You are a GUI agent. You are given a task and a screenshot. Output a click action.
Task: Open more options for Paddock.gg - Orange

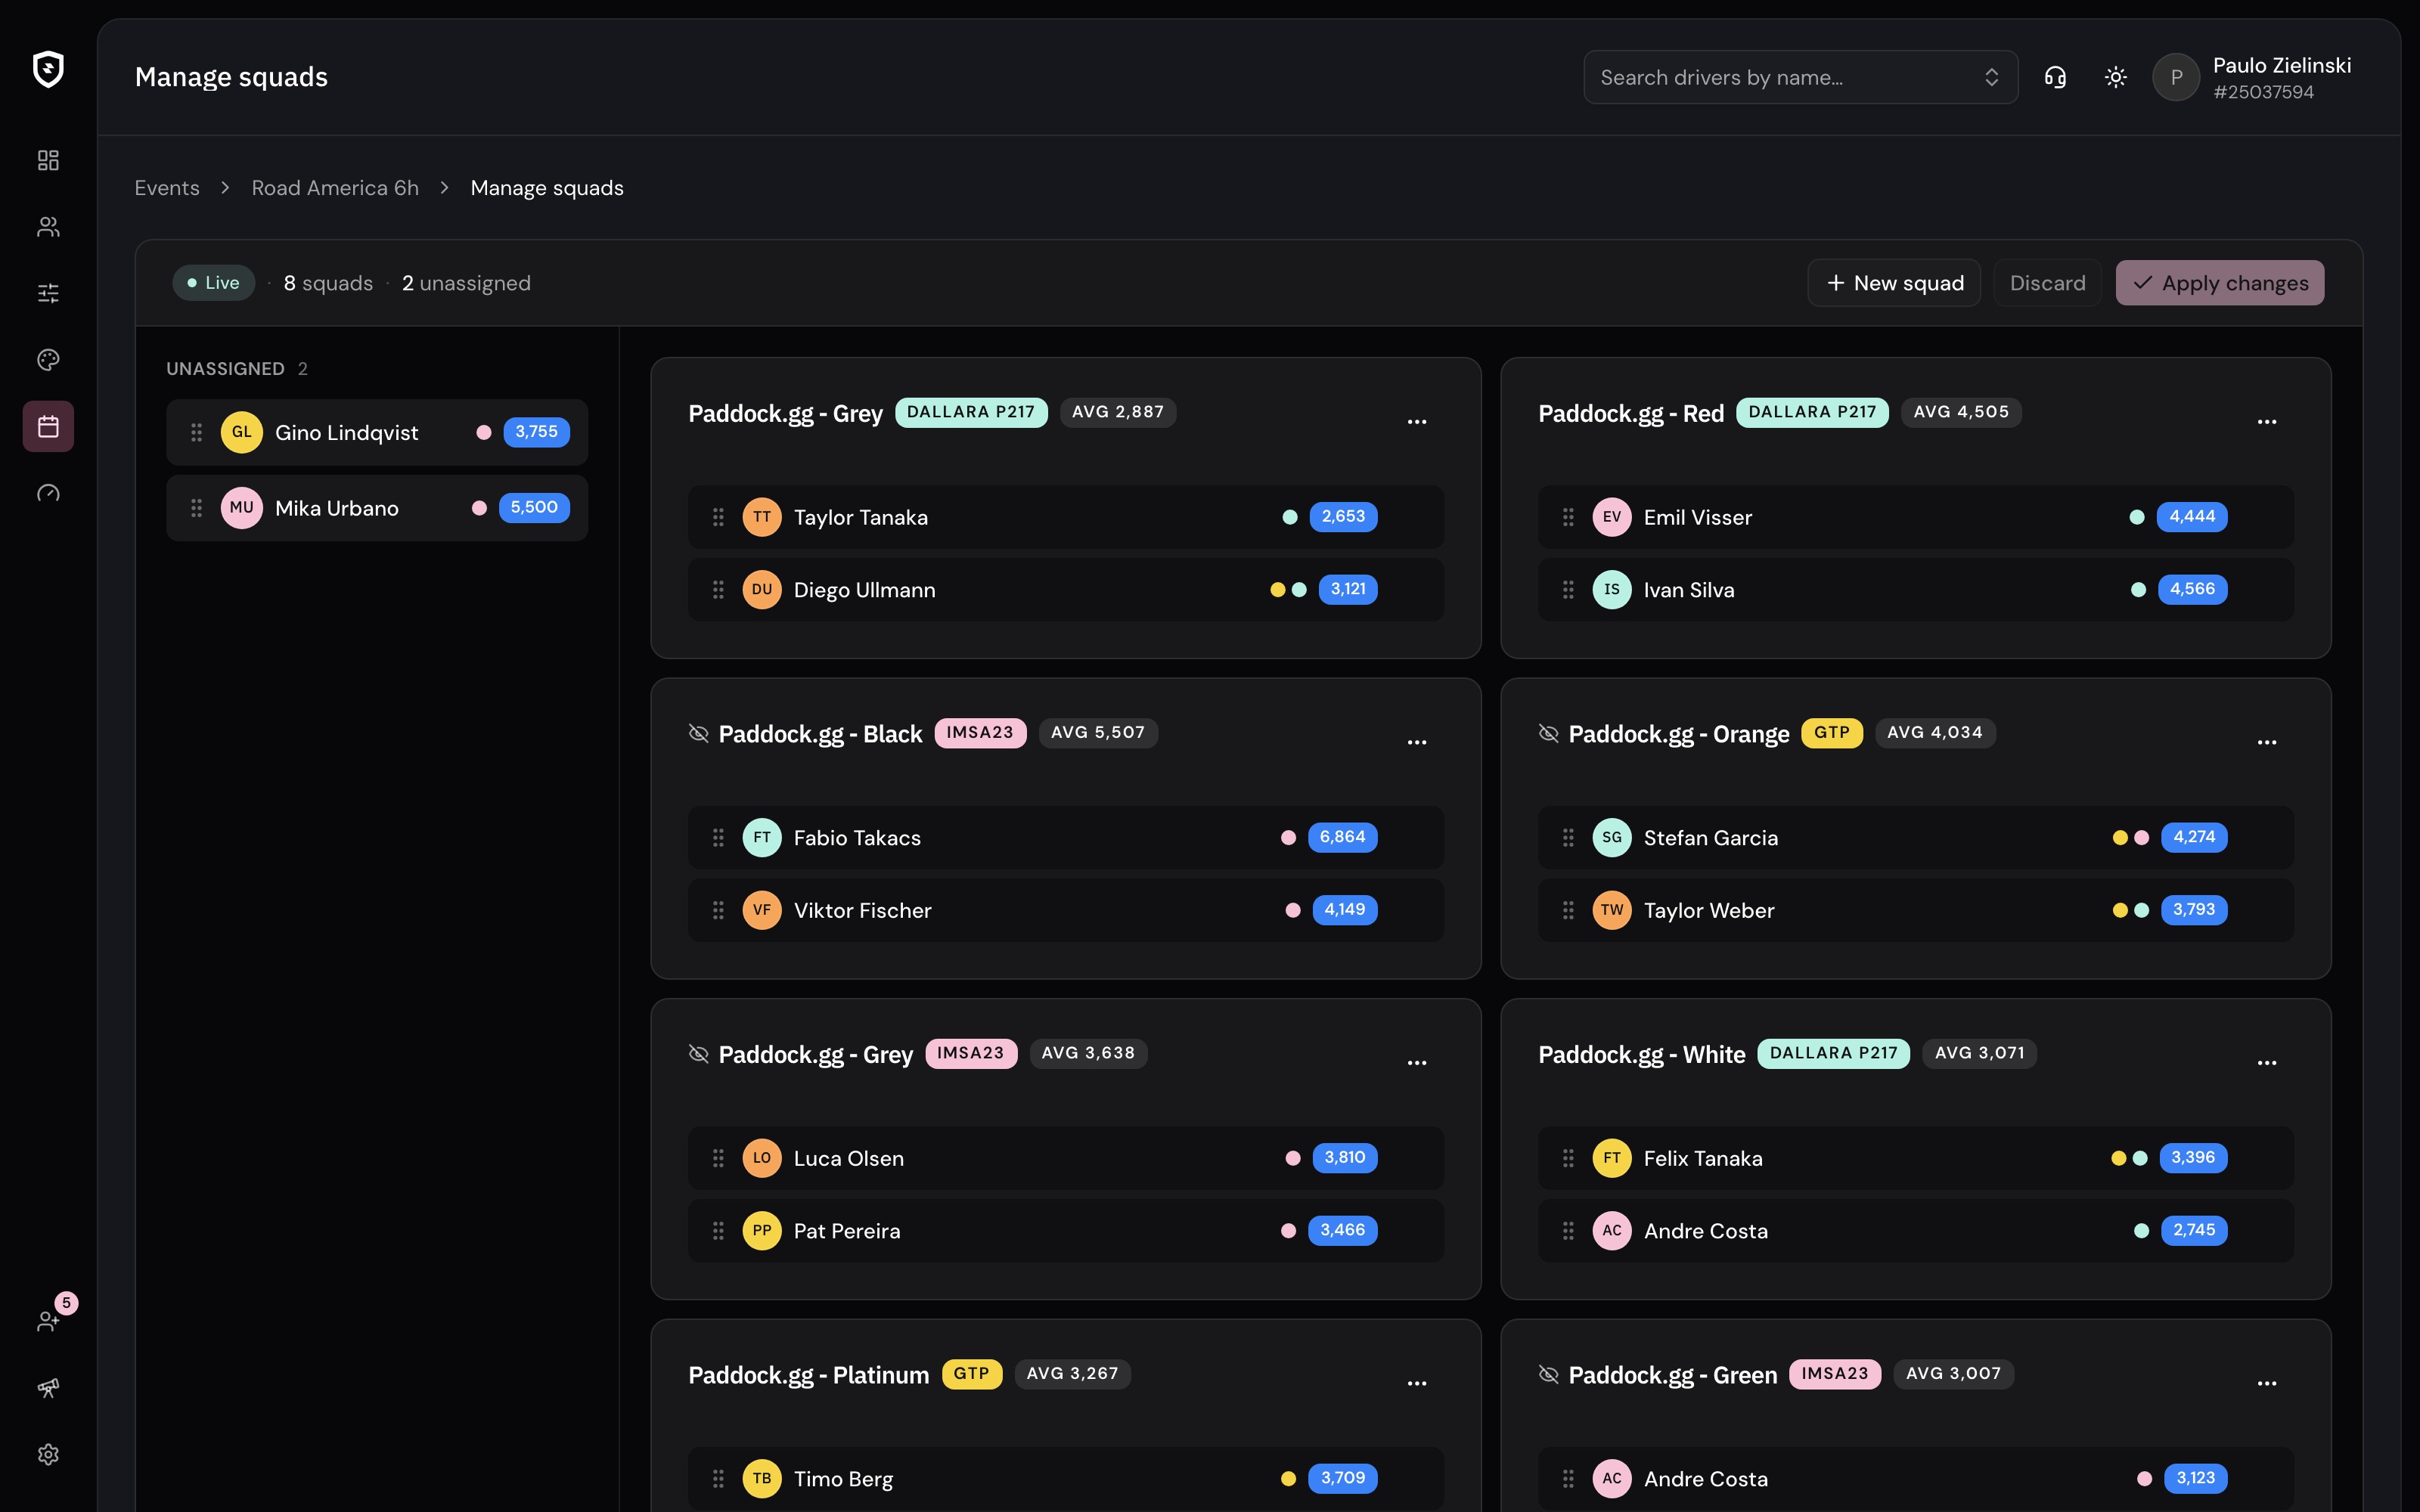click(x=2267, y=742)
